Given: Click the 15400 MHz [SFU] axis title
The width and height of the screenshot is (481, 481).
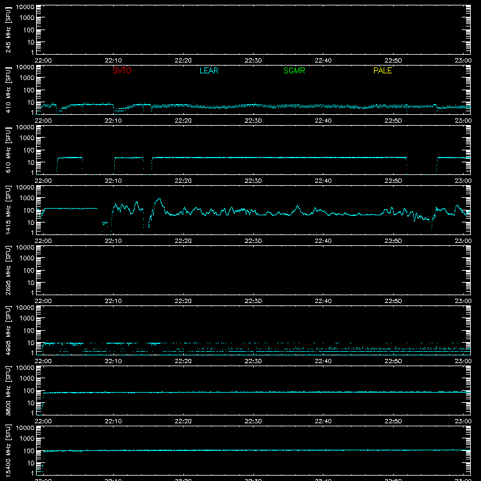Looking at the screenshot, I should point(8,450).
